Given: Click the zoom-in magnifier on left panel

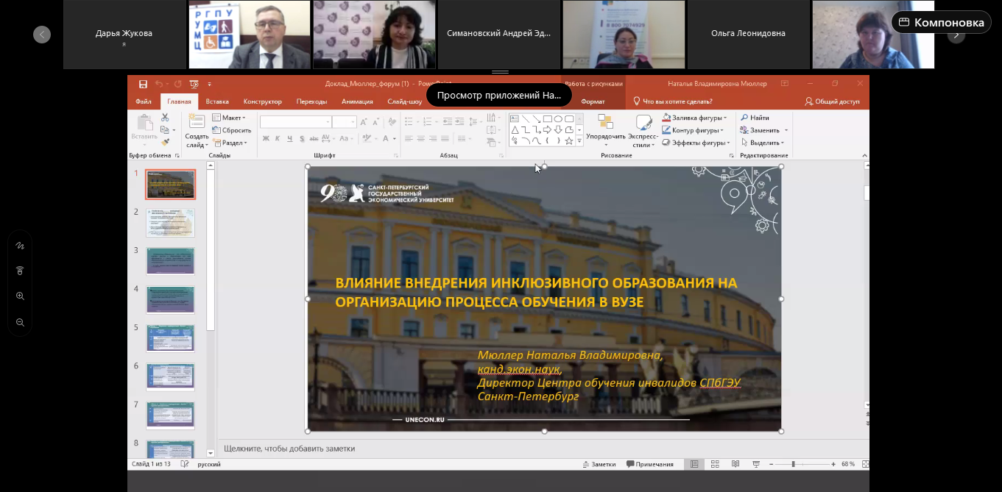Looking at the screenshot, I should [x=20, y=296].
